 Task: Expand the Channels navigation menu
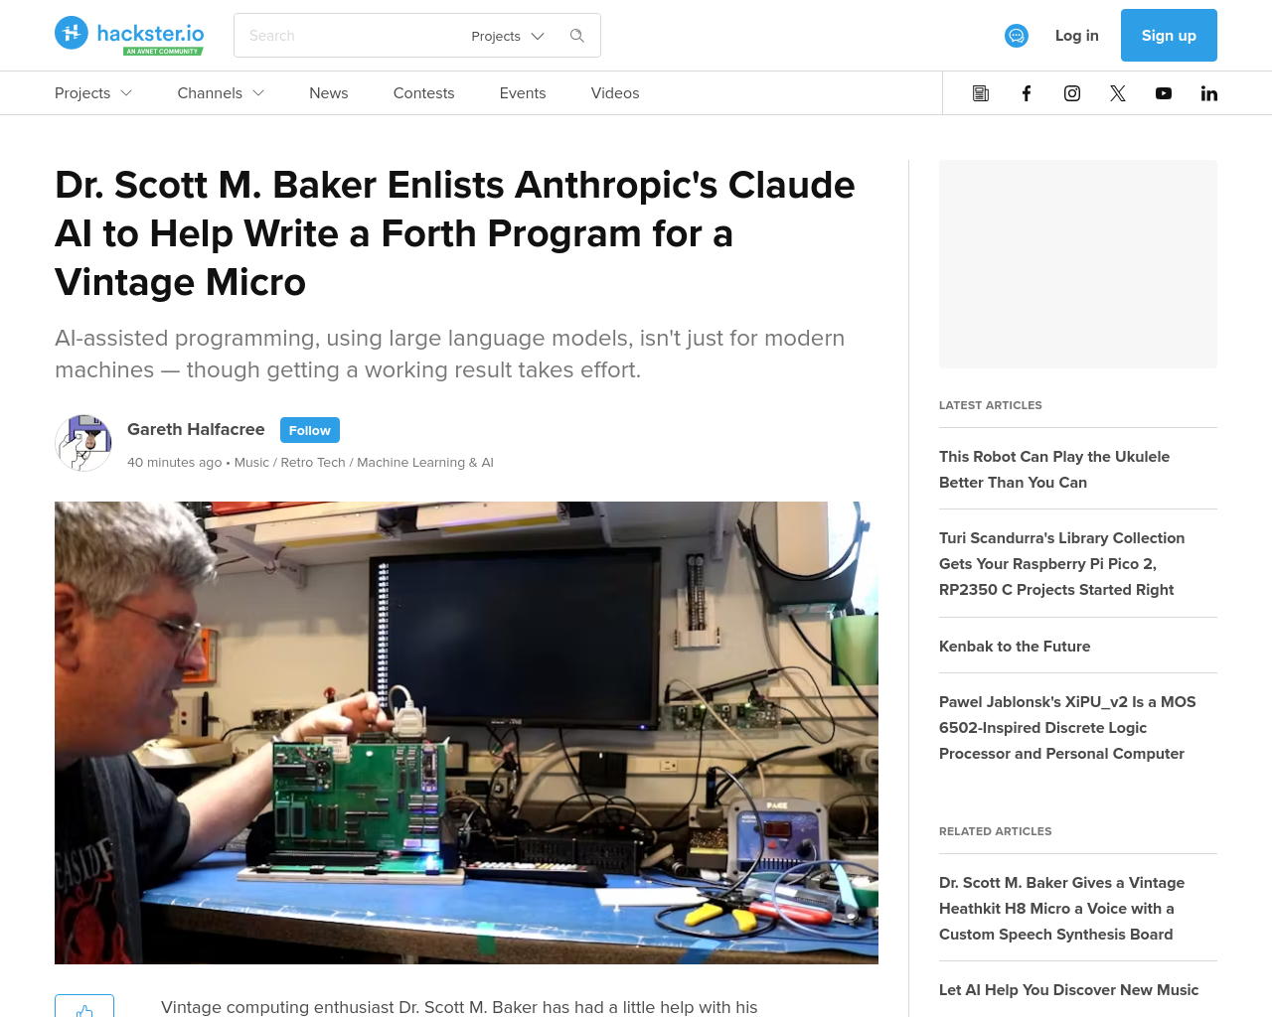(x=221, y=93)
